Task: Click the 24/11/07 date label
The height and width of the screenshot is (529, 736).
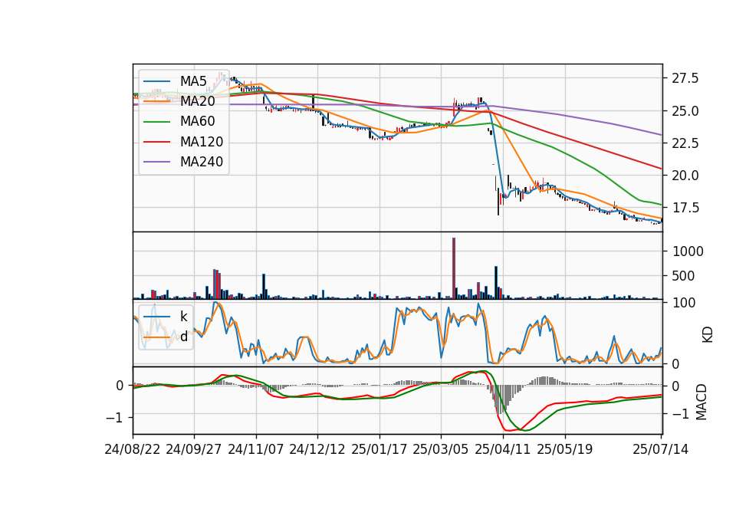Action: click(x=256, y=449)
